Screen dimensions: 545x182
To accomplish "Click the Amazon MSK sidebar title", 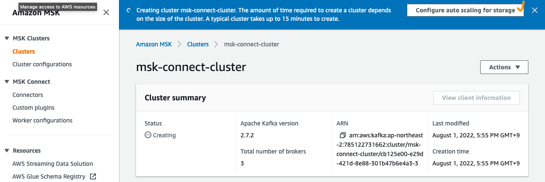I will [x=36, y=13].
